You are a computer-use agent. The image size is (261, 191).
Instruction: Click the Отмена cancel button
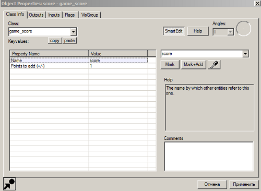pyautogui.click(x=212, y=184)
